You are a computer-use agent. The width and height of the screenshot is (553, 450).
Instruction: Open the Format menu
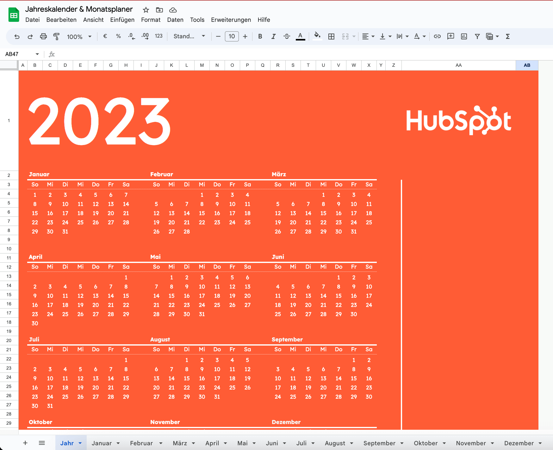click(x=151, y=20)
